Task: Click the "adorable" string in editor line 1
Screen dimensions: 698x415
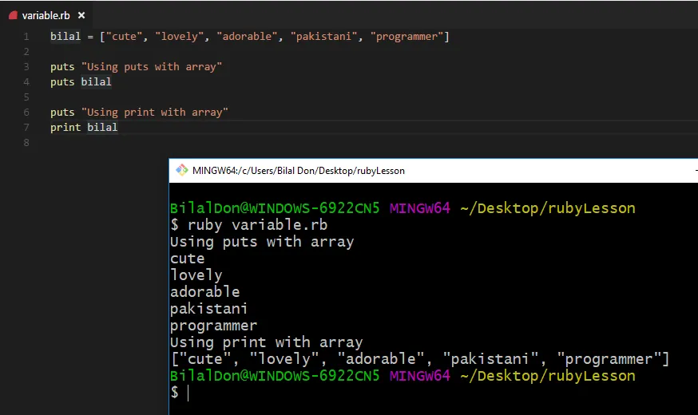Action: (x=247, y=37)
